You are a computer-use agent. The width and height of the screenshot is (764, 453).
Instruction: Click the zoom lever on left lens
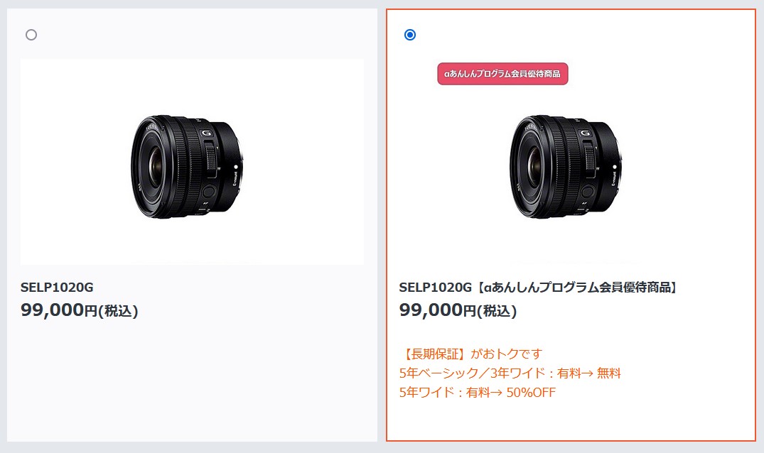pos(212,158)
